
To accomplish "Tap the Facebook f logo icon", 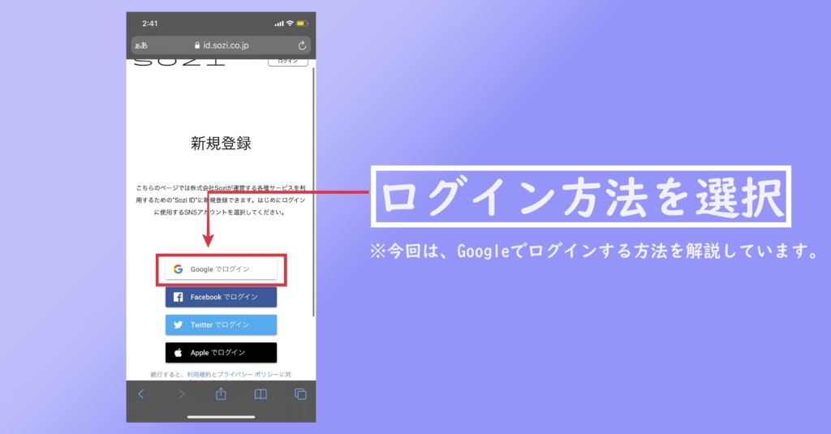I will point(178,297).
